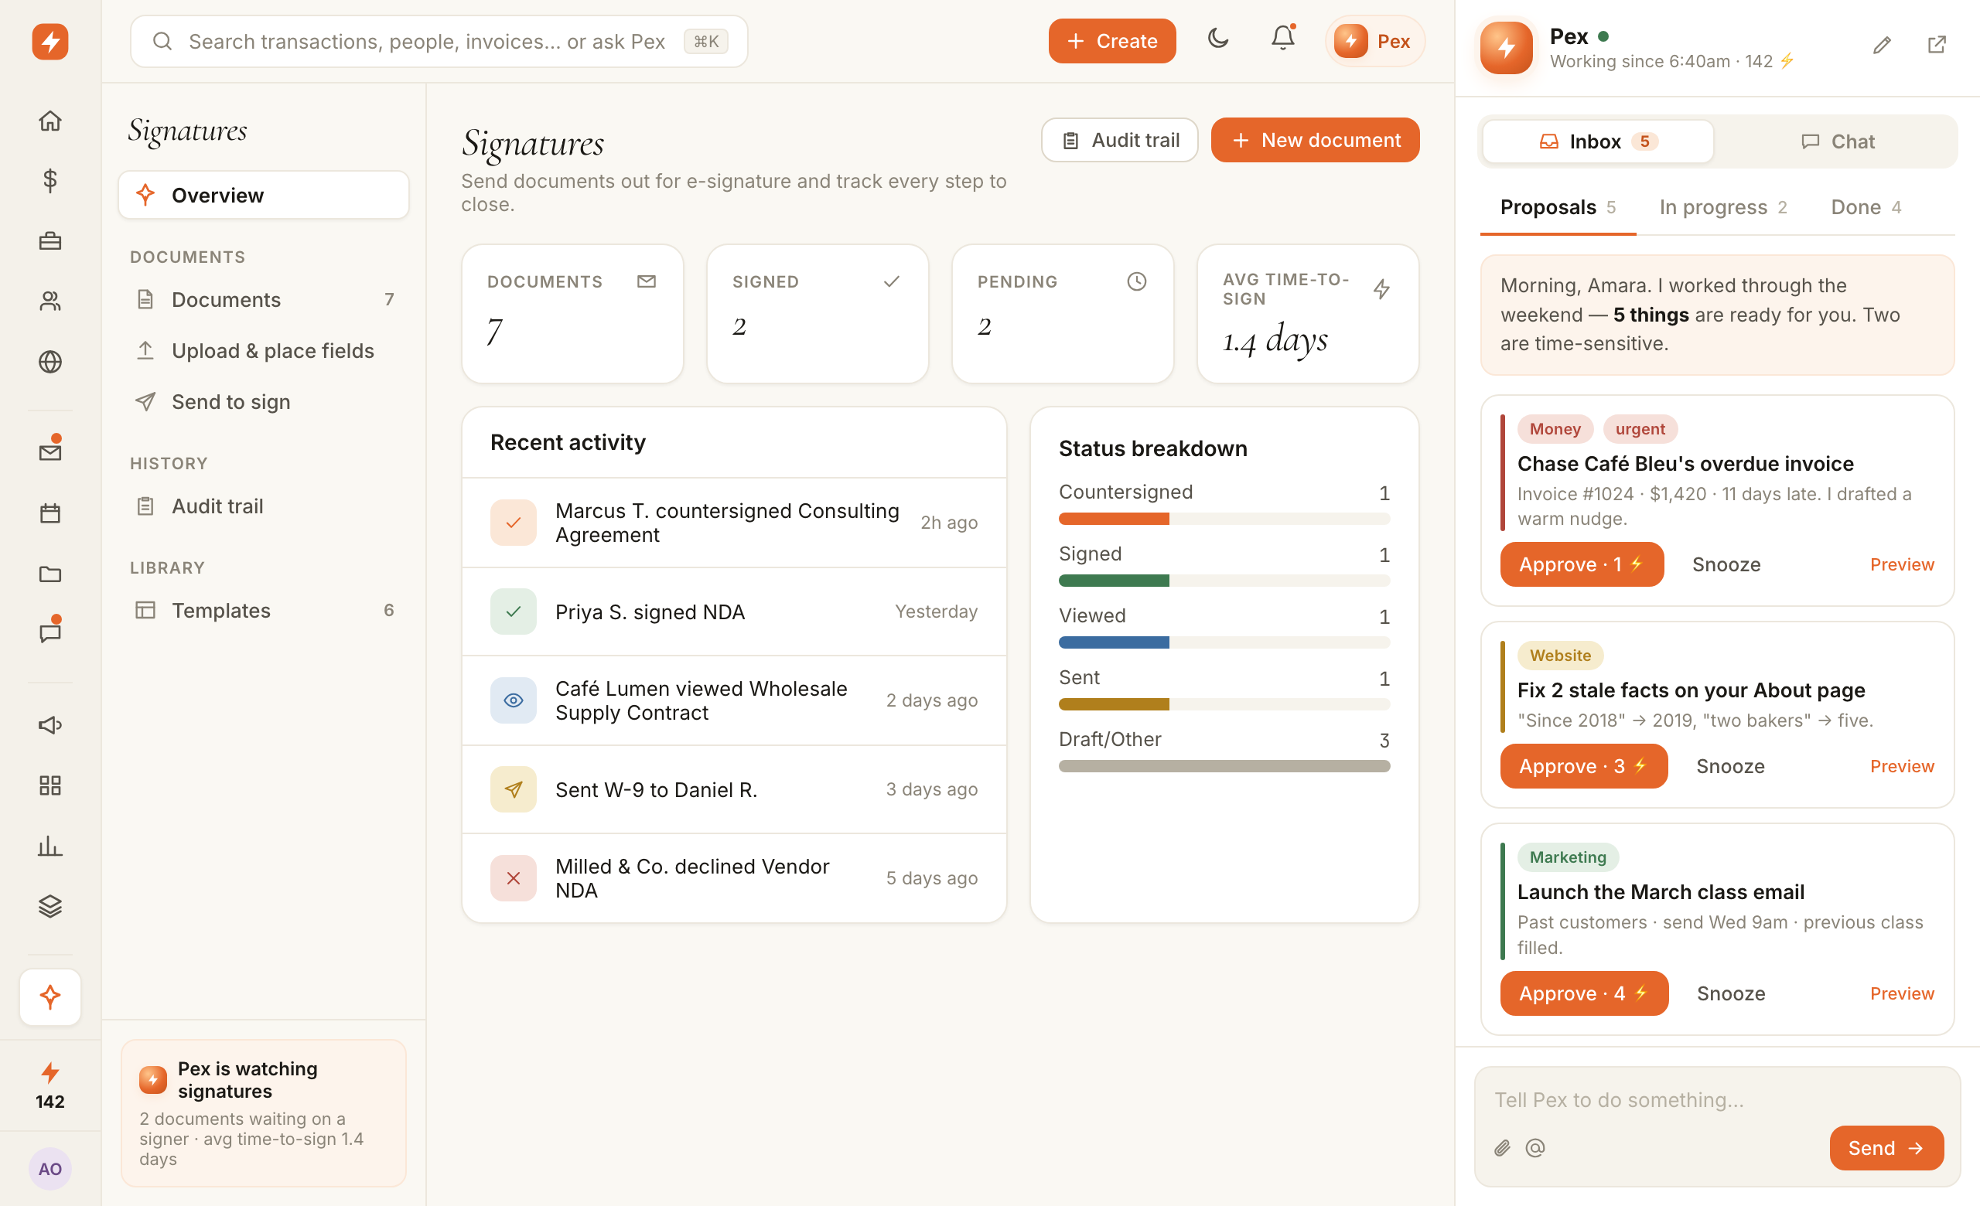The image size is (1980, 1206).
Task: Open Documents in the sidebar
Action: 264,299
